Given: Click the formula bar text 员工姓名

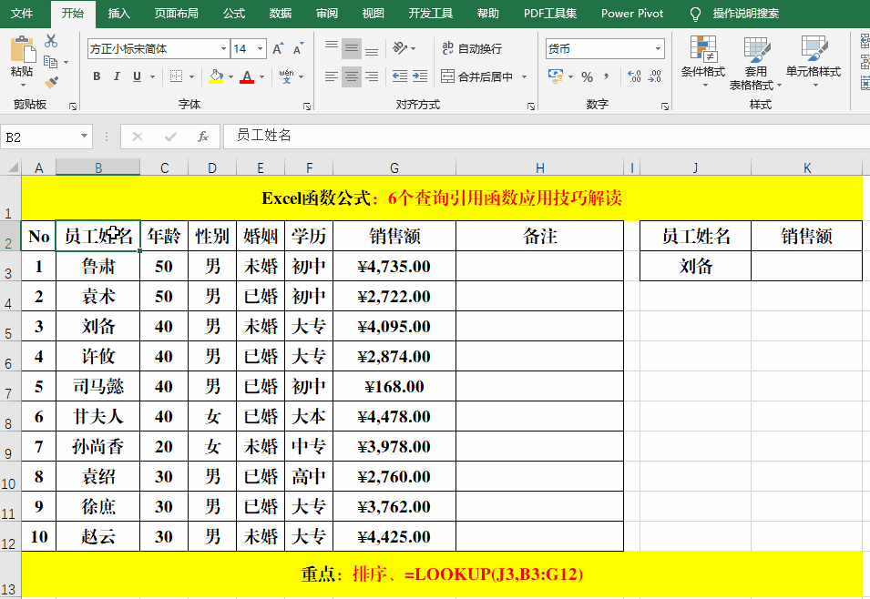Looking at the screenshot, I should (x=263, y=136).
